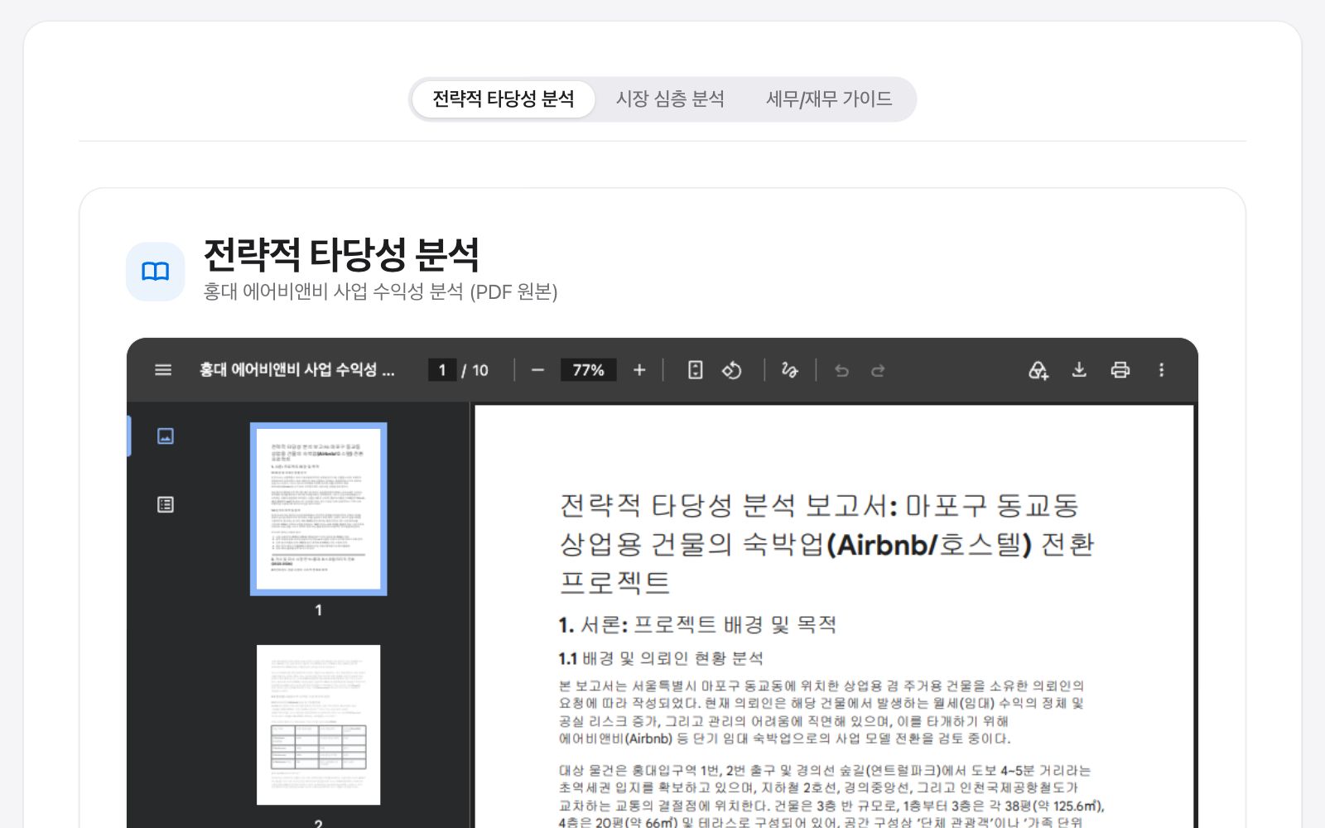Show document outline view in sidebar
The image size is (1325, 828).
[x=166, y=504]
